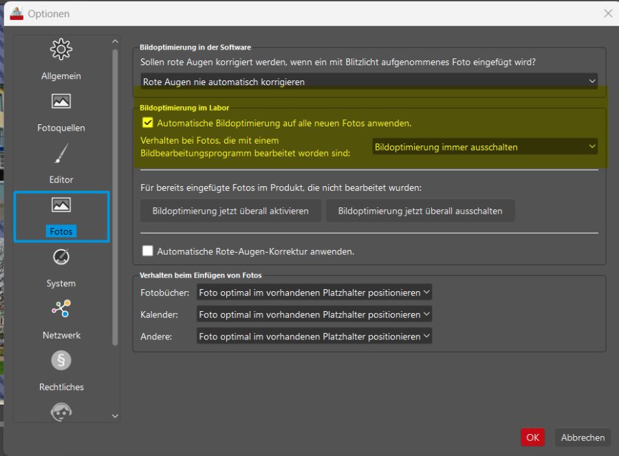Click the support person icon at sidebar bottom

click(61, 411)
